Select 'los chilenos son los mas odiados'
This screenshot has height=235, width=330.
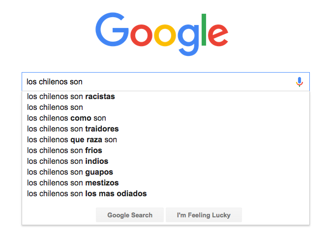point(166,194)
